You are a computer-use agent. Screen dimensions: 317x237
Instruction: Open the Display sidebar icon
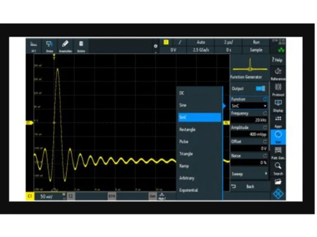(x=278, y=106)
